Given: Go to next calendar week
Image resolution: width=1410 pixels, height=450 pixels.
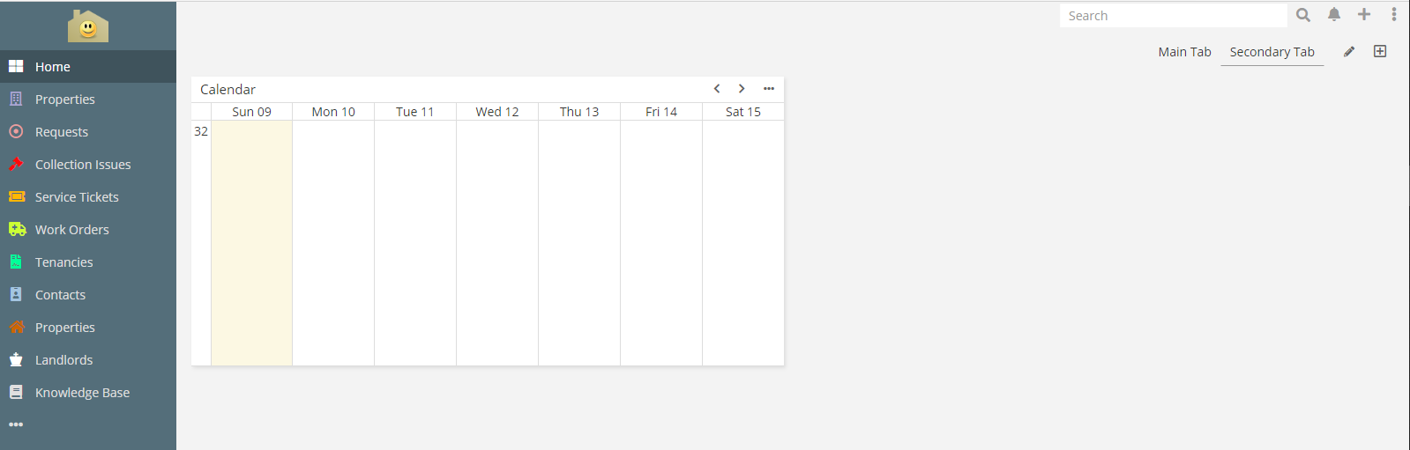Looking at the screenshot, I should pos(742,89).
